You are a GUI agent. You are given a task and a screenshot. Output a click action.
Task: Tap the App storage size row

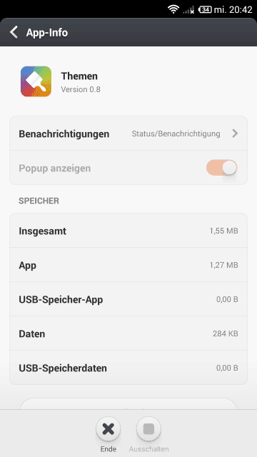pos(128,265)
